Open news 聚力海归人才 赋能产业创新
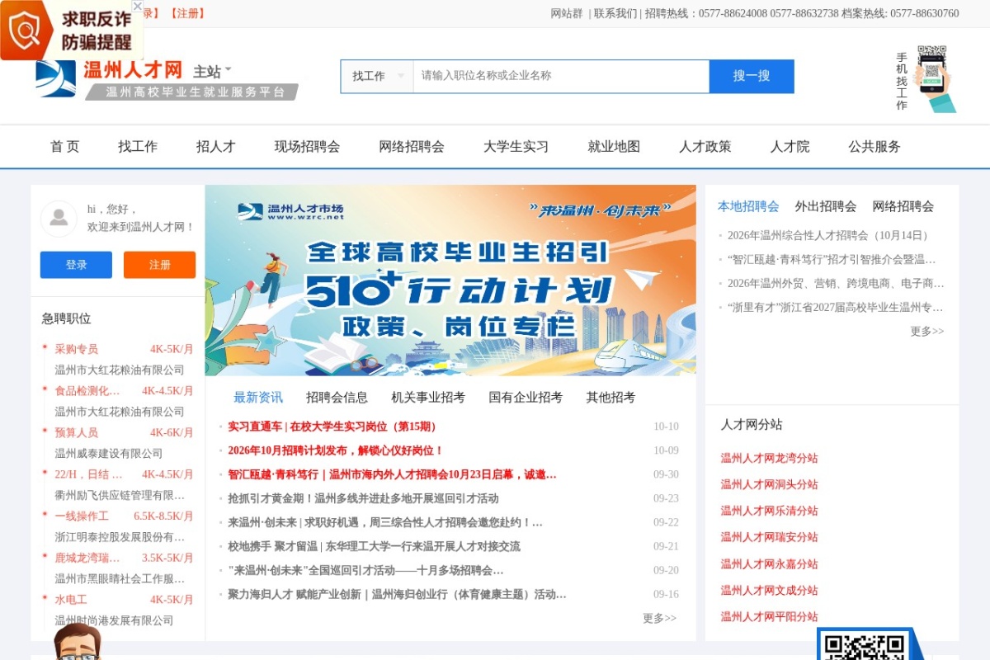This screenshot has width=990, height=660. (397, 594)
